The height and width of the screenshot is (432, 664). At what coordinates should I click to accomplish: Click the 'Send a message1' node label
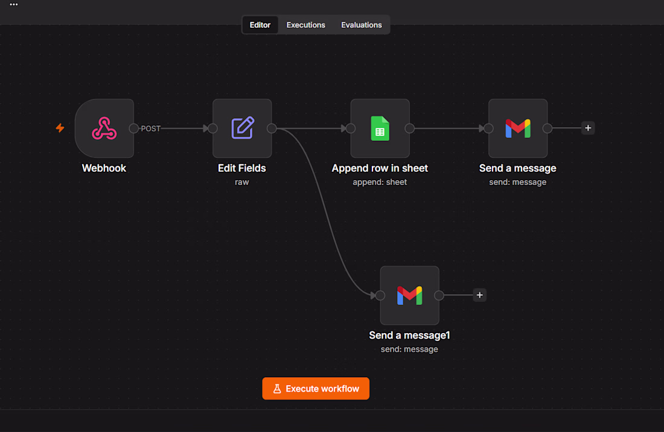[409, 335]
